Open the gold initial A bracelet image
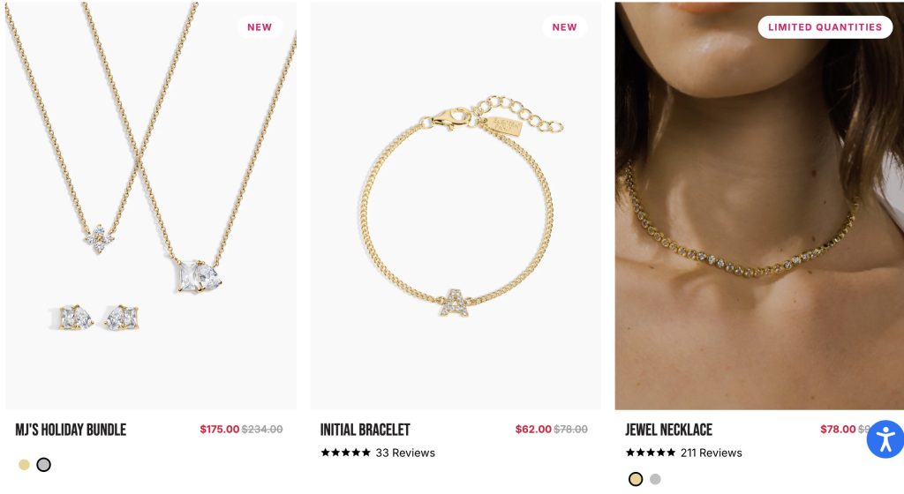Viewport: 904px width, 494px height. tap(456, 206)
